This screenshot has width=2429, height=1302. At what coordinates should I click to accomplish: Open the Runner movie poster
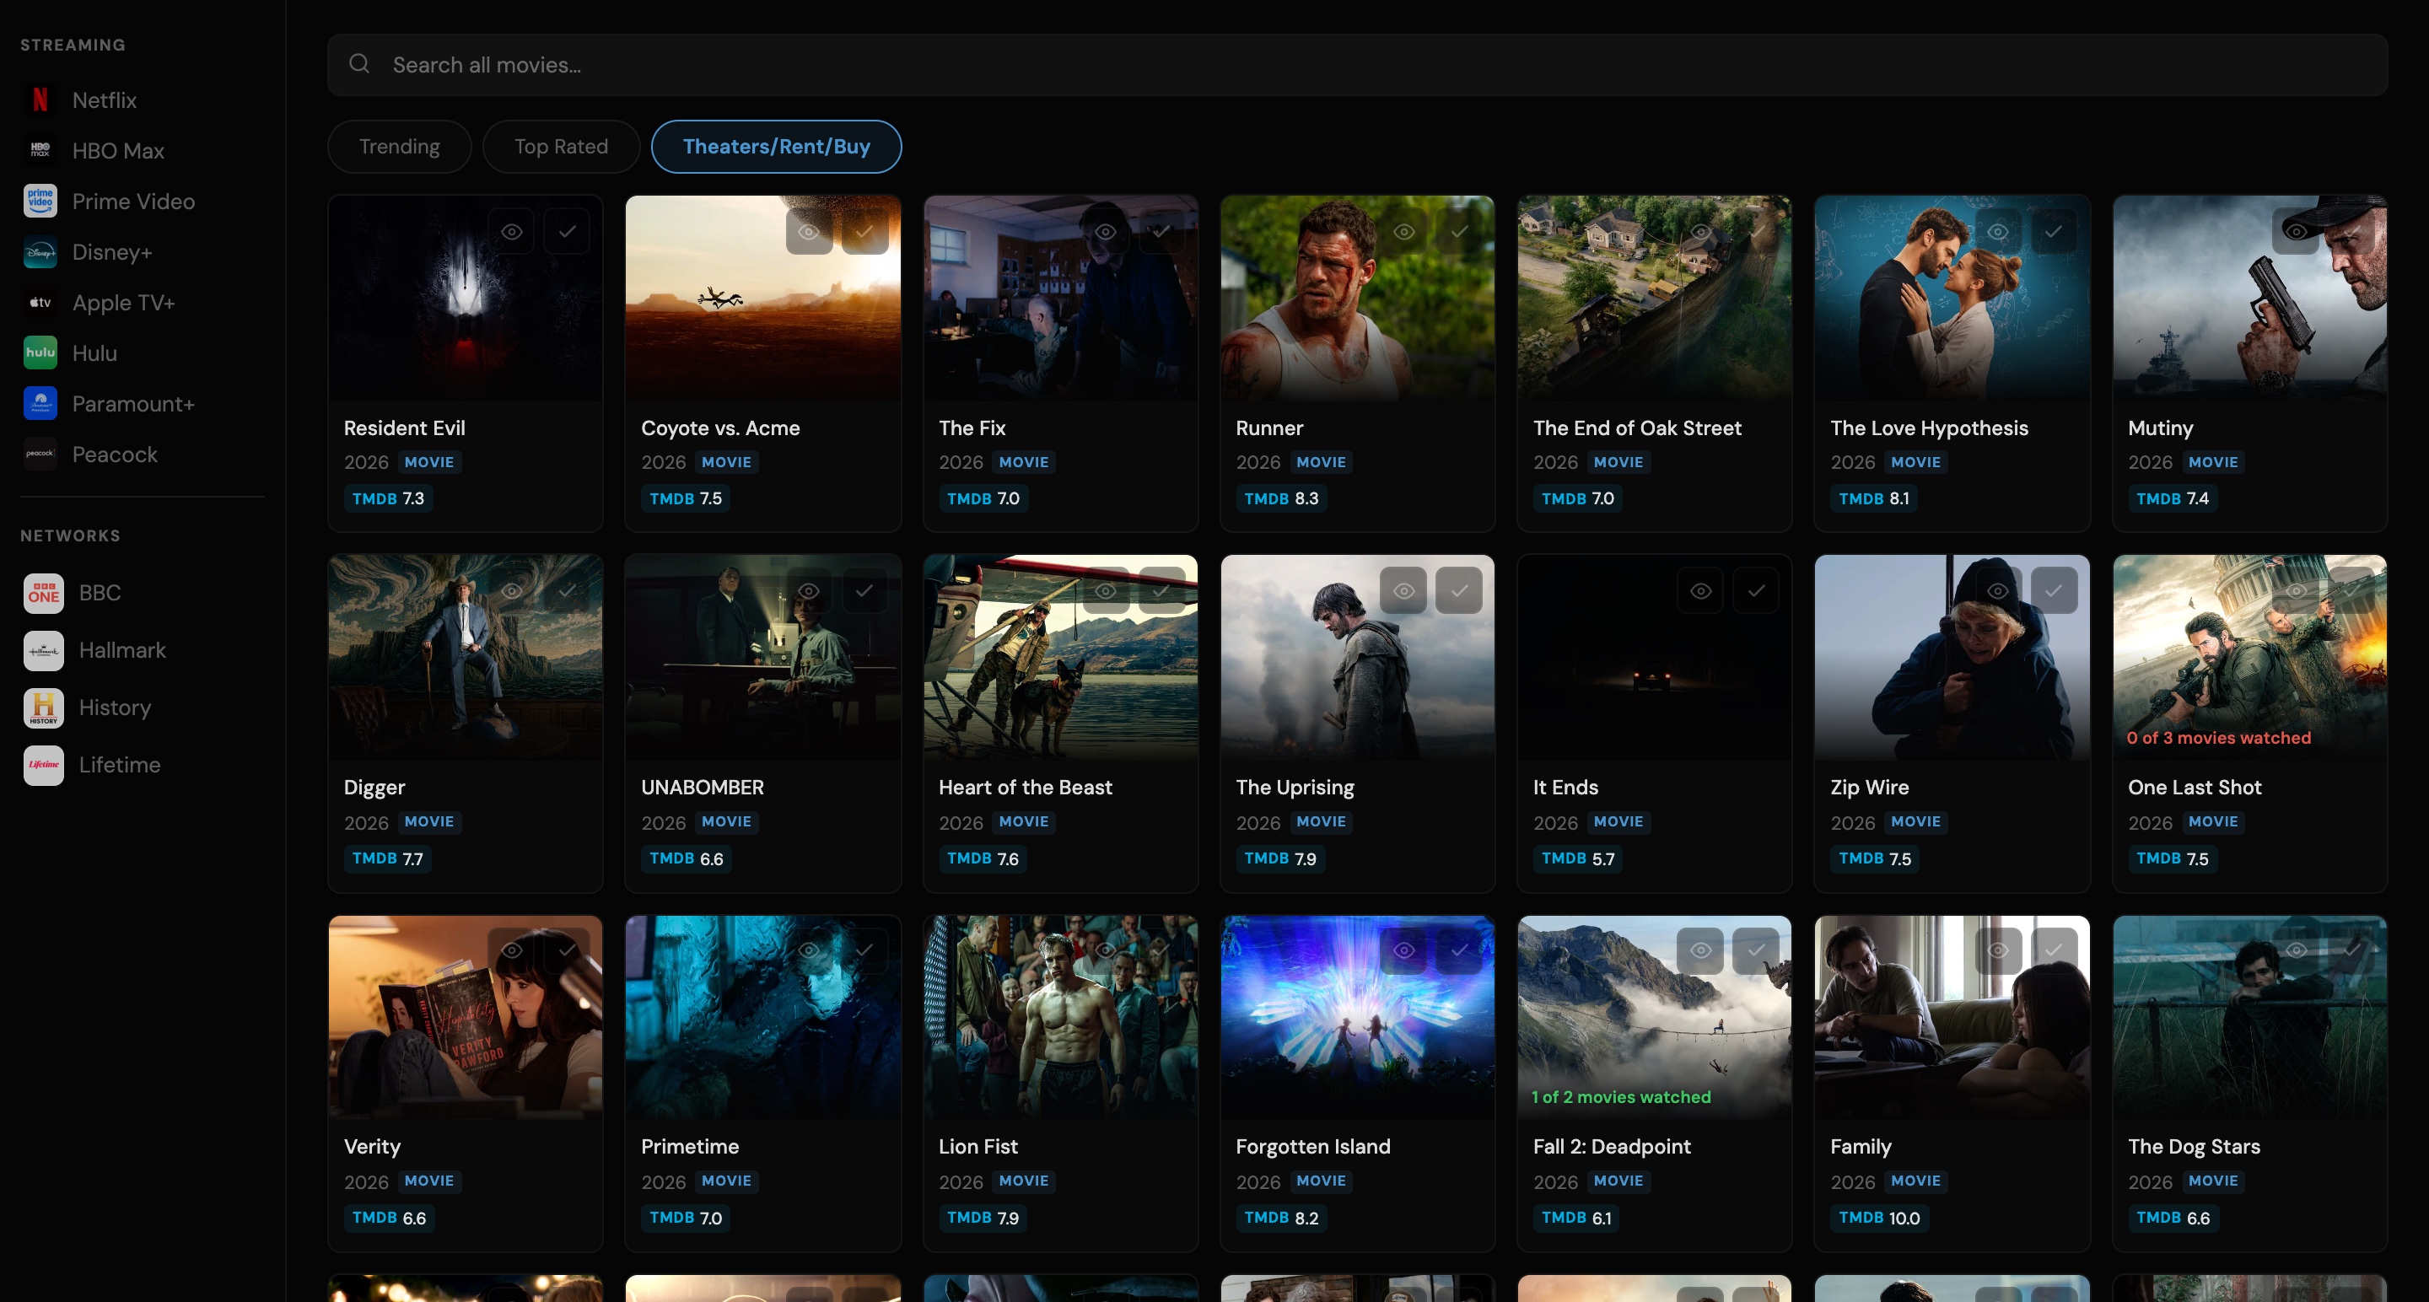point(1358,298)
